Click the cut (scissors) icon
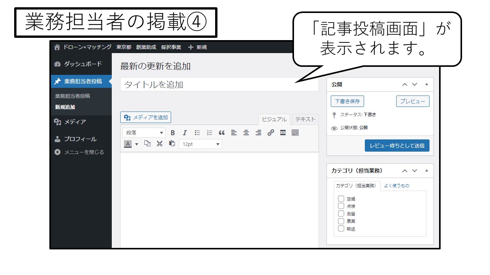This screenshot has width=490, height=275. coord(160,144)
